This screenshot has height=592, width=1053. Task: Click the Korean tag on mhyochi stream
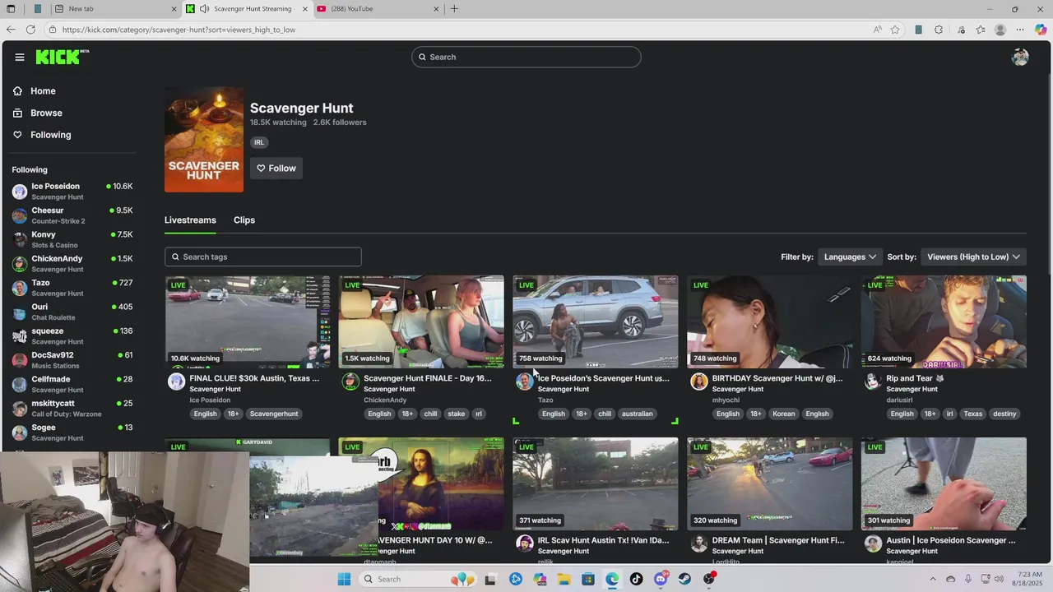[x=784, y=414]
